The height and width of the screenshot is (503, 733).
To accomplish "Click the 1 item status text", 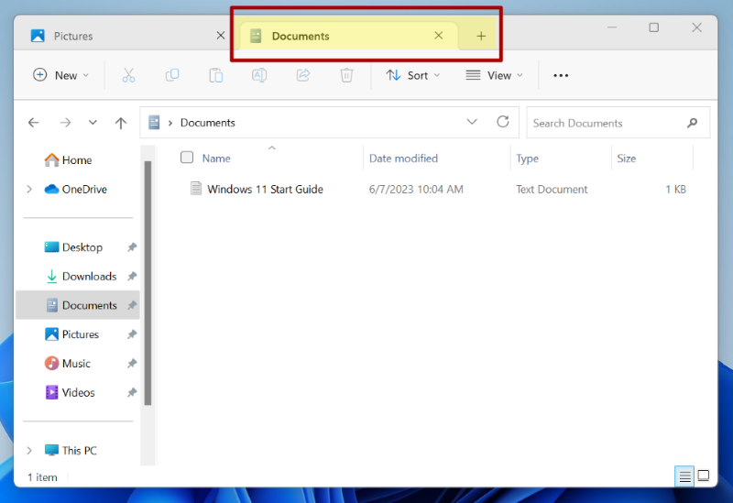I will click(x=42, y=477).
